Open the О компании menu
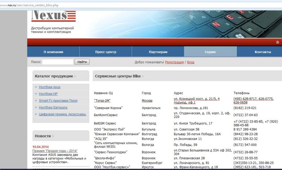This screenshot has height=170, width=282. (53, 52)
